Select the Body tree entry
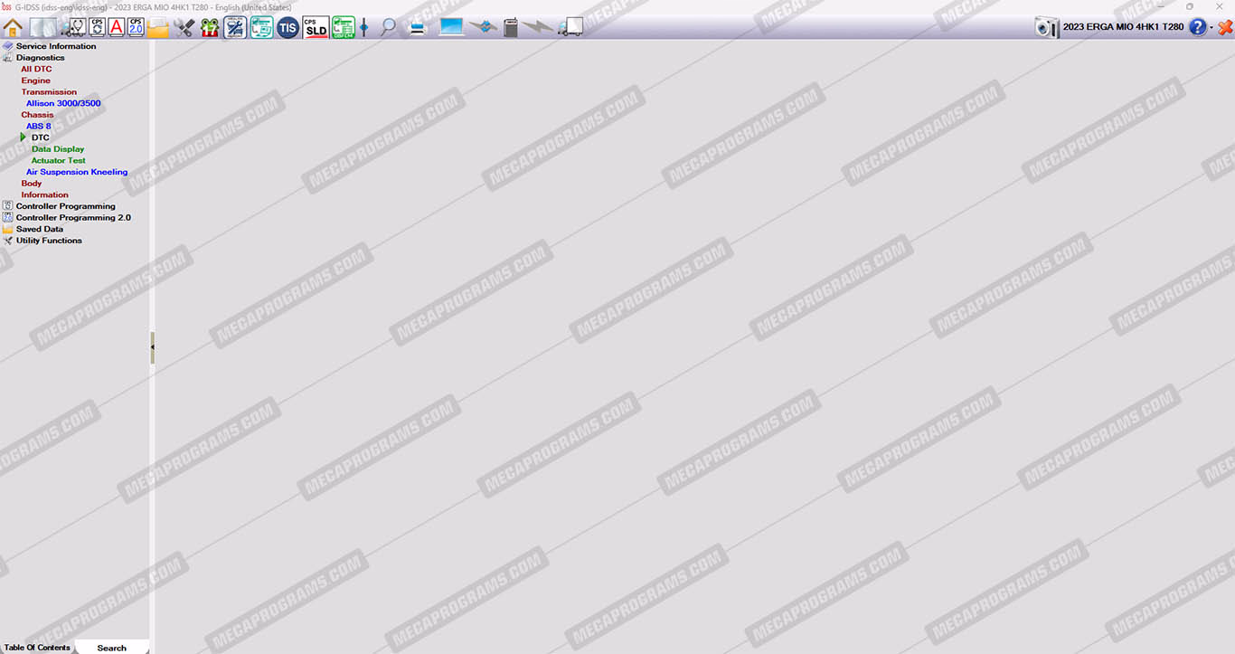The width and height of the screenshot is (1235, 654). click(x=32, y=184)
